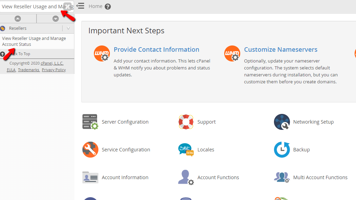Screen dimensions: 356x200
Task: Open Multi Account Functions label
Action: pos(320,177)
